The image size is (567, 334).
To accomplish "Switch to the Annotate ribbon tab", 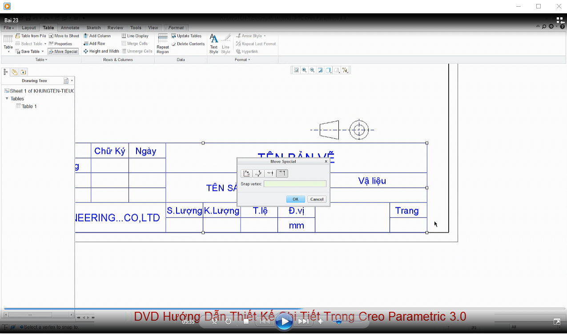I will point(70,28).
